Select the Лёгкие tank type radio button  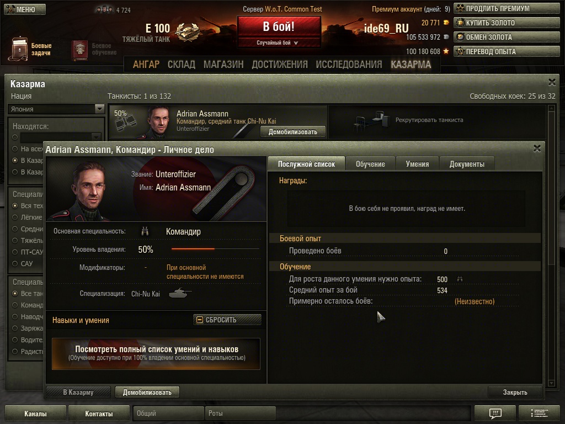coord(15,218)
